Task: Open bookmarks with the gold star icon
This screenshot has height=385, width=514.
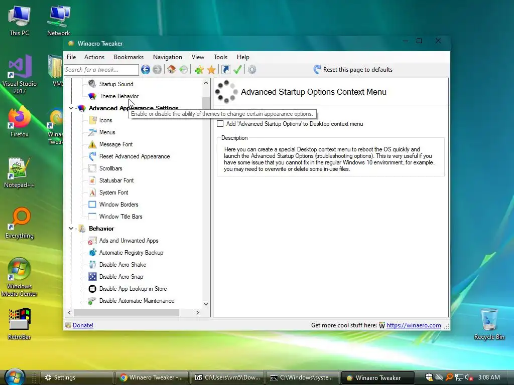Action: pyautogui.click(x=211, y=69)
